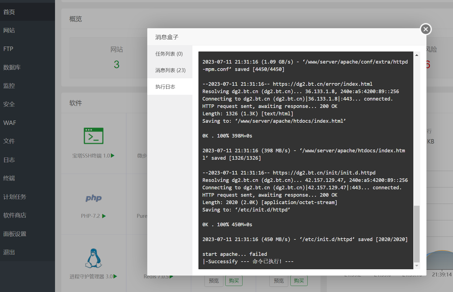The width and height of the screenshot is (453, 292).
Task: Open the 进程守护管理器 3.0 label link
Action: [x=91, y=276]
